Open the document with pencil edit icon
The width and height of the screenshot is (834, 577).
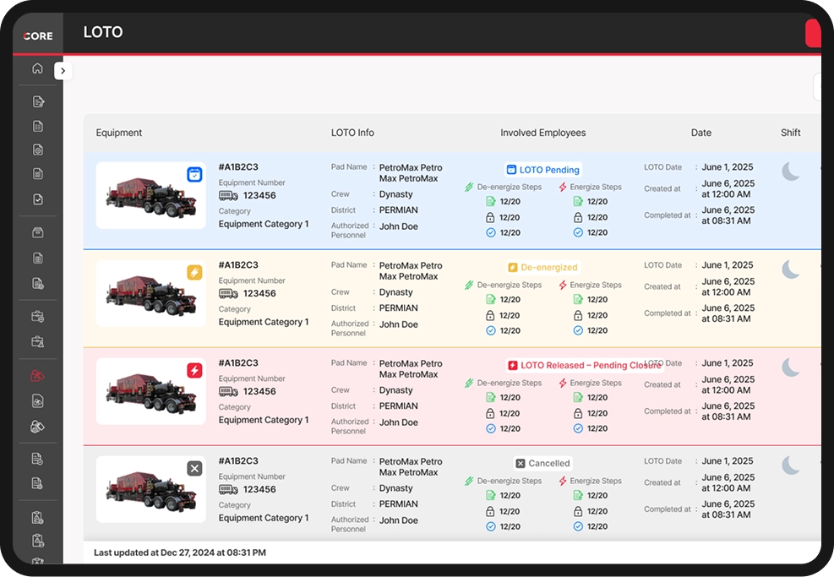[38, 101]
